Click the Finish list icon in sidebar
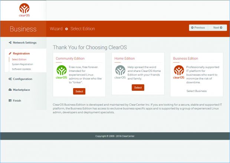 pyautogui.click(x=10, y=100)
